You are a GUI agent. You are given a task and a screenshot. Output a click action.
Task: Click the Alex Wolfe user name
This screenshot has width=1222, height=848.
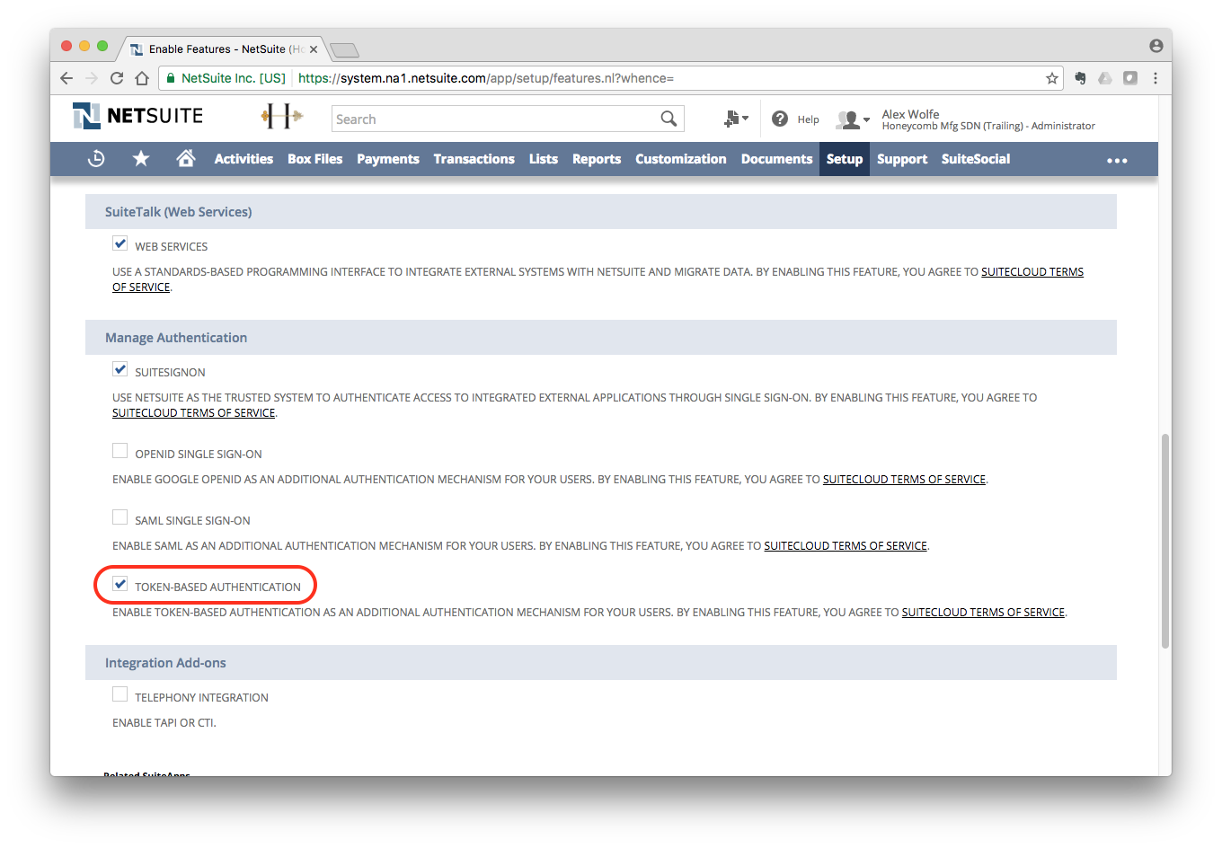tap(910, 114)
